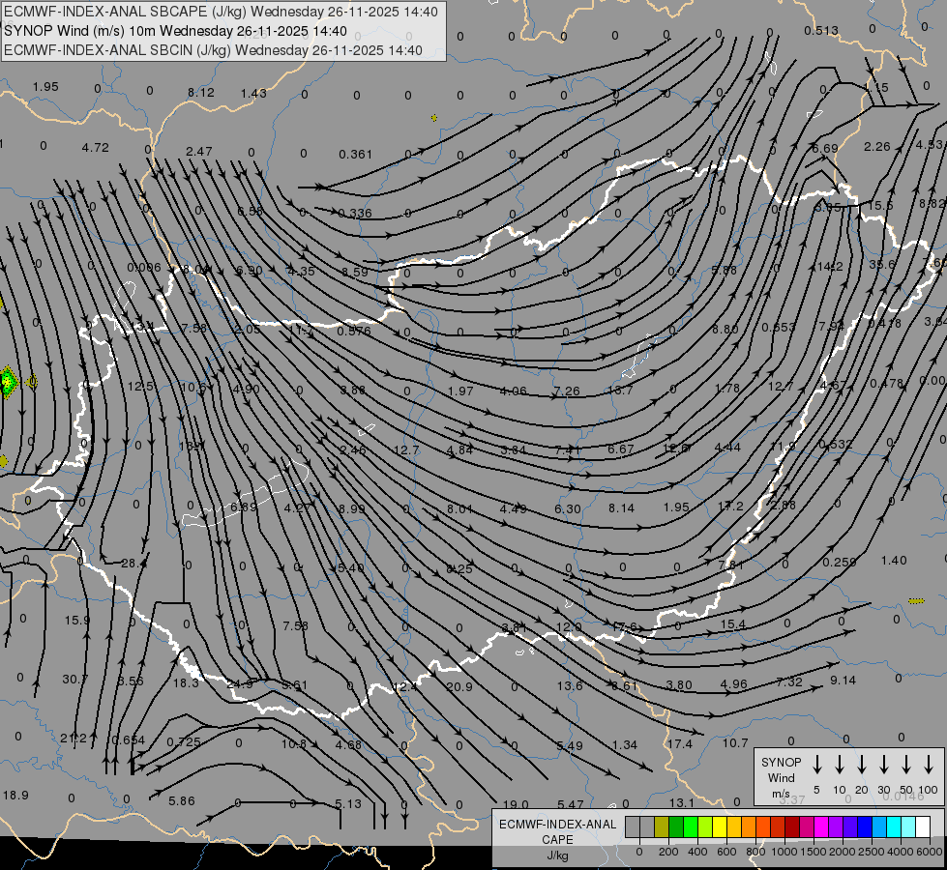947x870 pixels.
Task: Click the map value 0.259
Action: click(840, 562)
